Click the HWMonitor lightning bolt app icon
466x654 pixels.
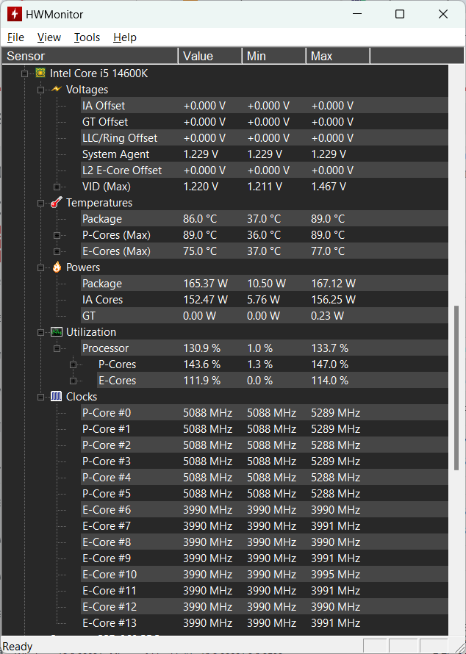(x=14, y=14)
